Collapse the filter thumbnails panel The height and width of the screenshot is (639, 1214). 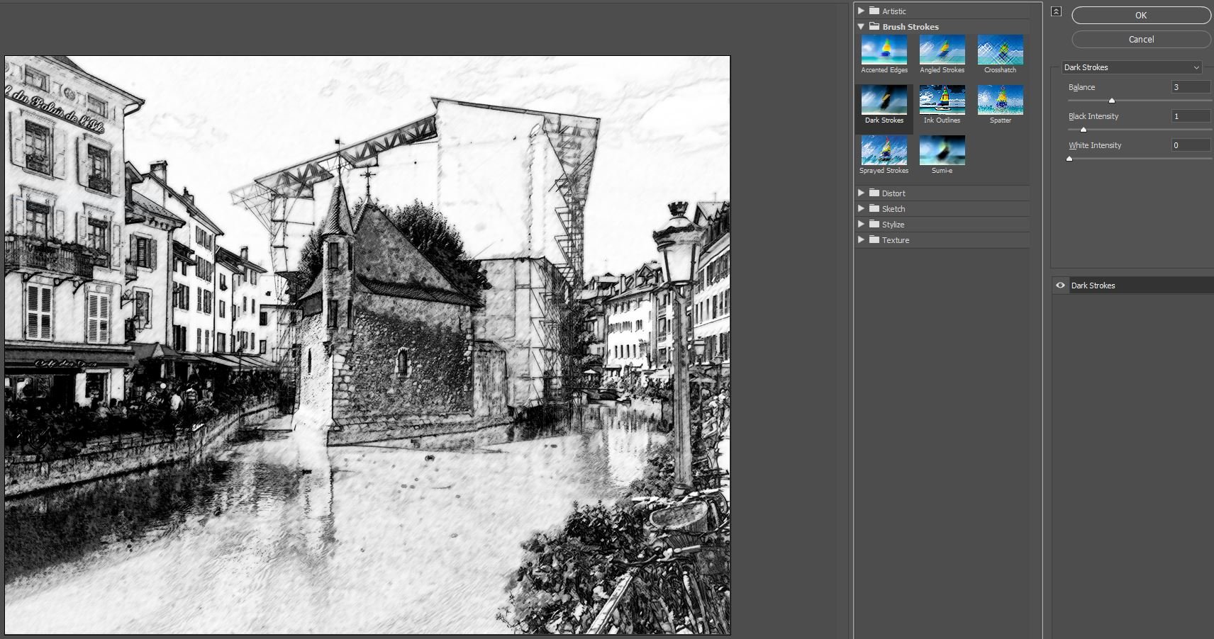(1056, 11)
